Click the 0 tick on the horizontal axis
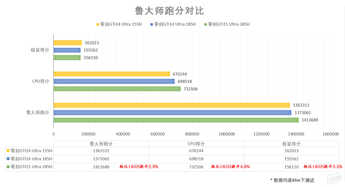The image size is (345, 187). point(53,134)
